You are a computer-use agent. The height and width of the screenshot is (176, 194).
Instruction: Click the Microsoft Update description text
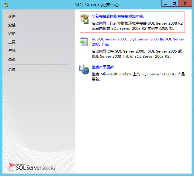coord(138,77)
